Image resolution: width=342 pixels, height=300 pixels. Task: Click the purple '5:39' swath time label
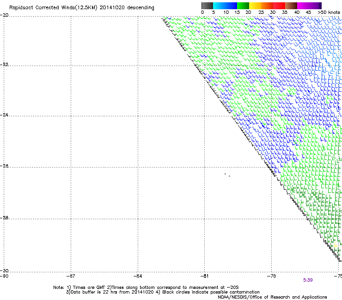308,280
